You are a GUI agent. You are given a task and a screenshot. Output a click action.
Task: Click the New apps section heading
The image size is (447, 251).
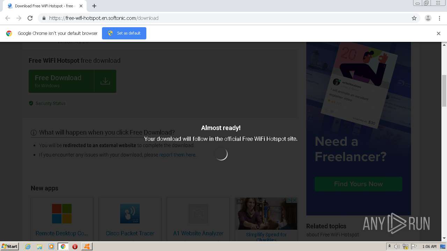tap(44, 188)
